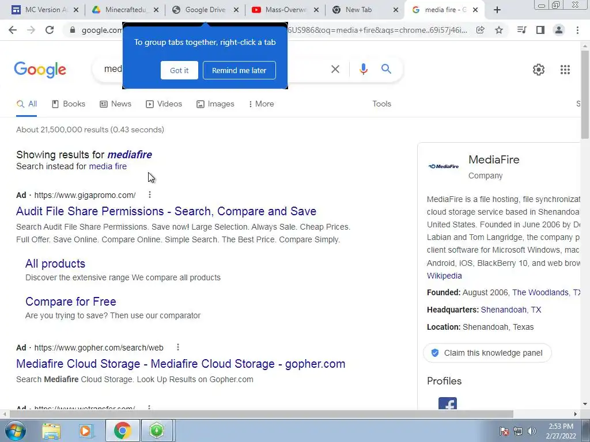Select the All search filter
The width and height of the screenshot is (590, 442).
coord(27,104)
